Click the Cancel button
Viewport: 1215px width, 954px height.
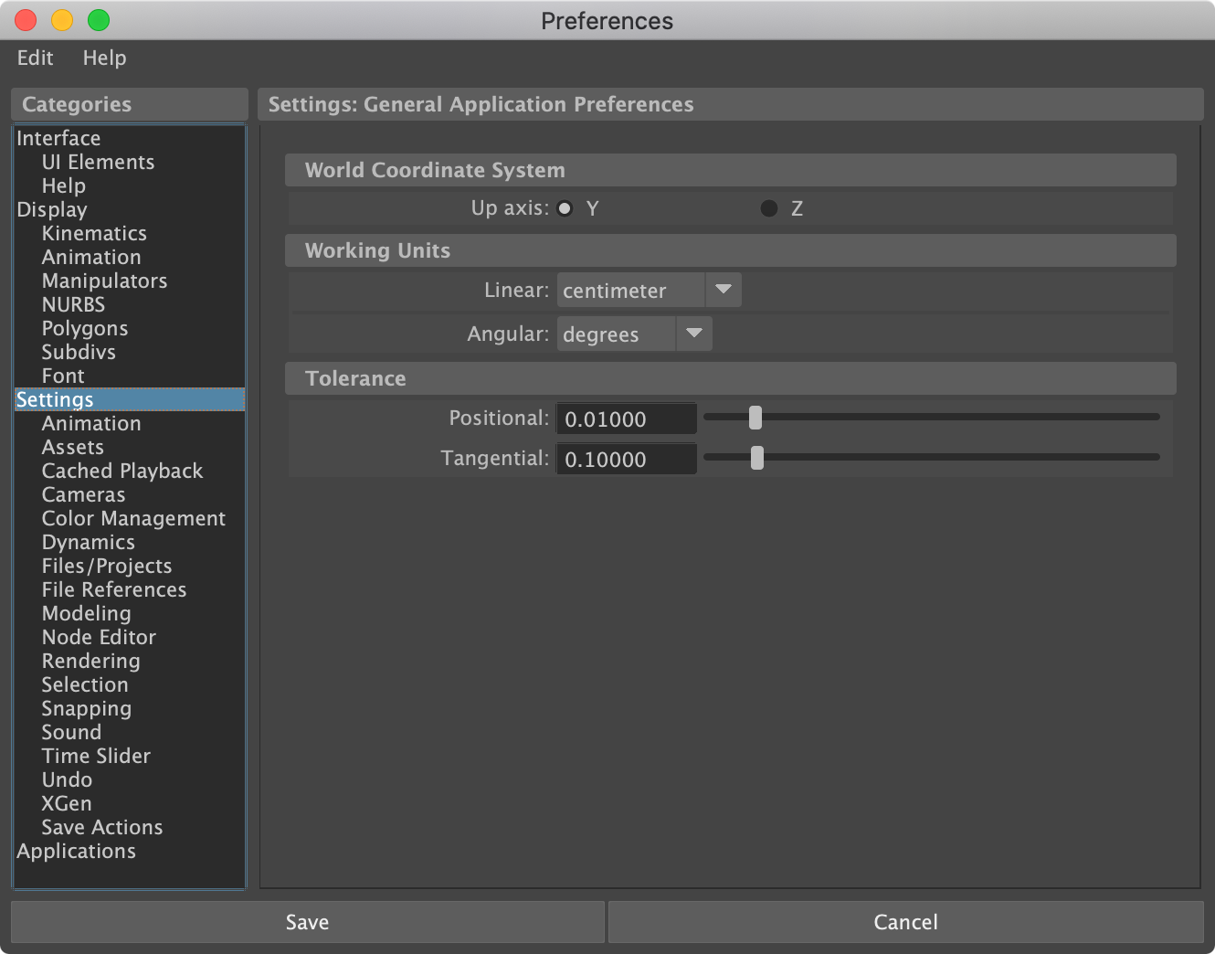point(905,922)
